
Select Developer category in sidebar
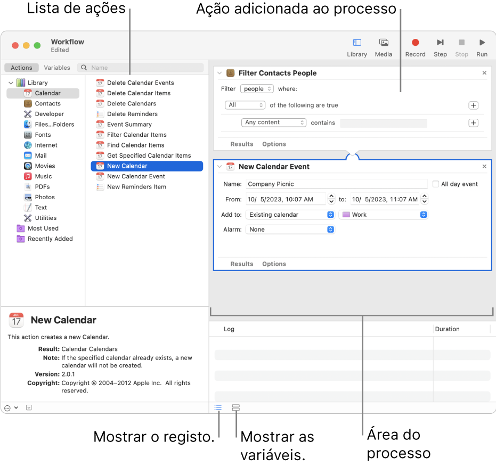pyautogui.click(x=44, y=114)
